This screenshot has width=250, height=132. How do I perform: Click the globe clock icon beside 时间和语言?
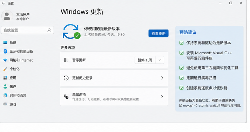(x=5, y=95)
